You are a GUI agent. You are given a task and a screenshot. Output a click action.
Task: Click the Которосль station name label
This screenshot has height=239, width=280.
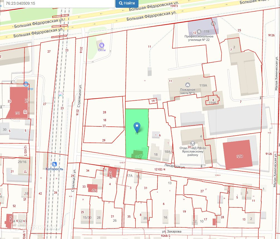pyautogui.click(x=54, y=169)
